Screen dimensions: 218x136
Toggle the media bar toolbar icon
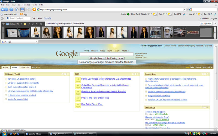pyautogui.click(x=22, y=10)
